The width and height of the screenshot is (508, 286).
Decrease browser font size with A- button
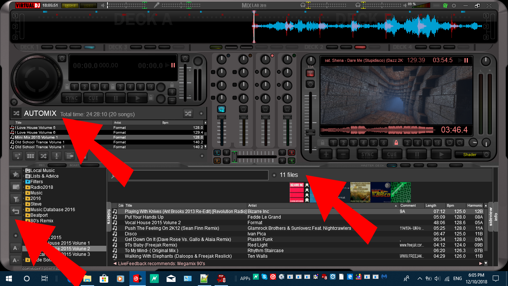pyautogui.click(x=16, y=248)
